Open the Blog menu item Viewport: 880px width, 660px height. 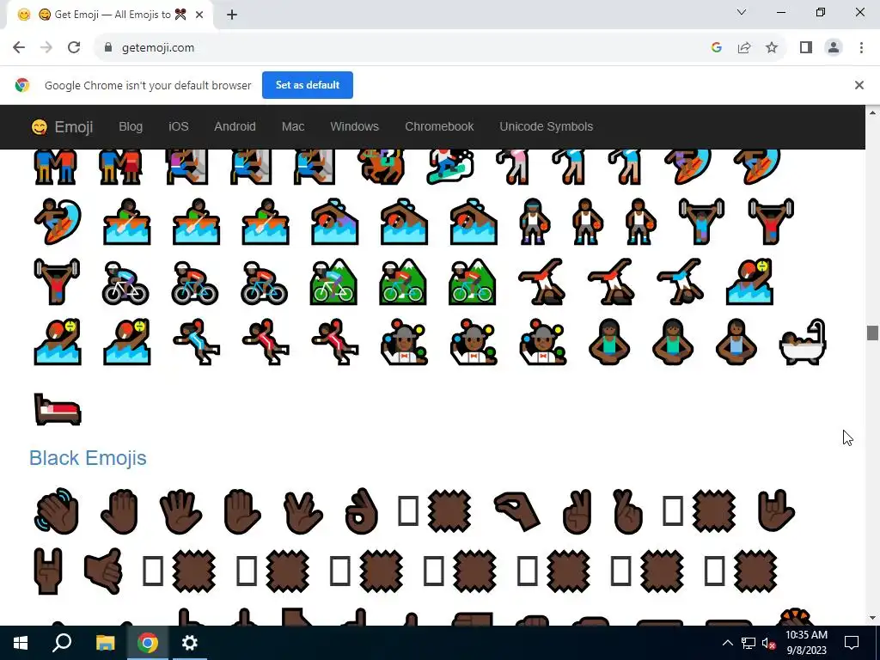[x=131, y=126]
